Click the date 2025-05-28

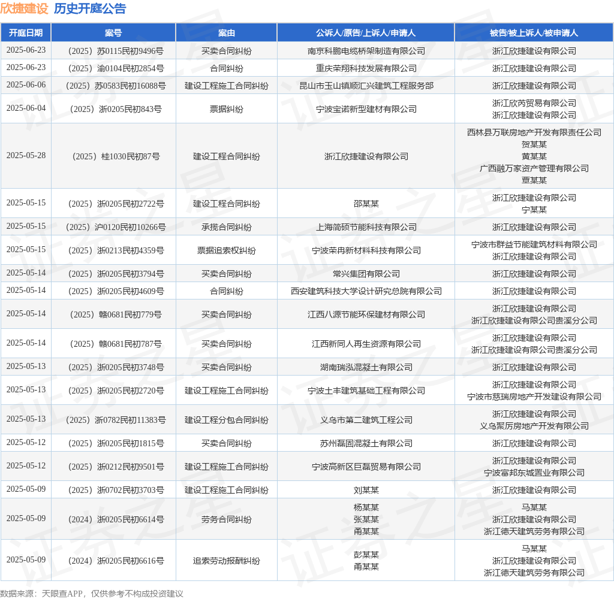click(26, 155)
